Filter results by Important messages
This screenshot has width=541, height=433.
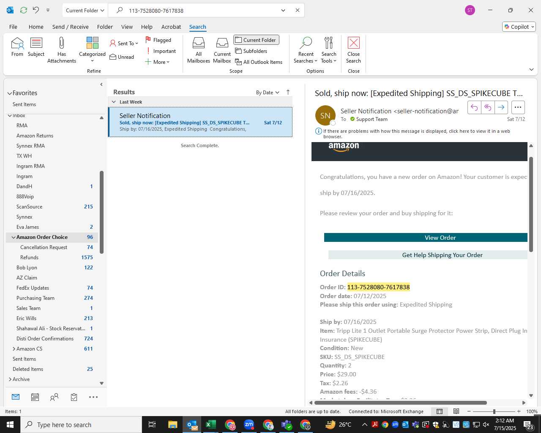pos(160,51)
